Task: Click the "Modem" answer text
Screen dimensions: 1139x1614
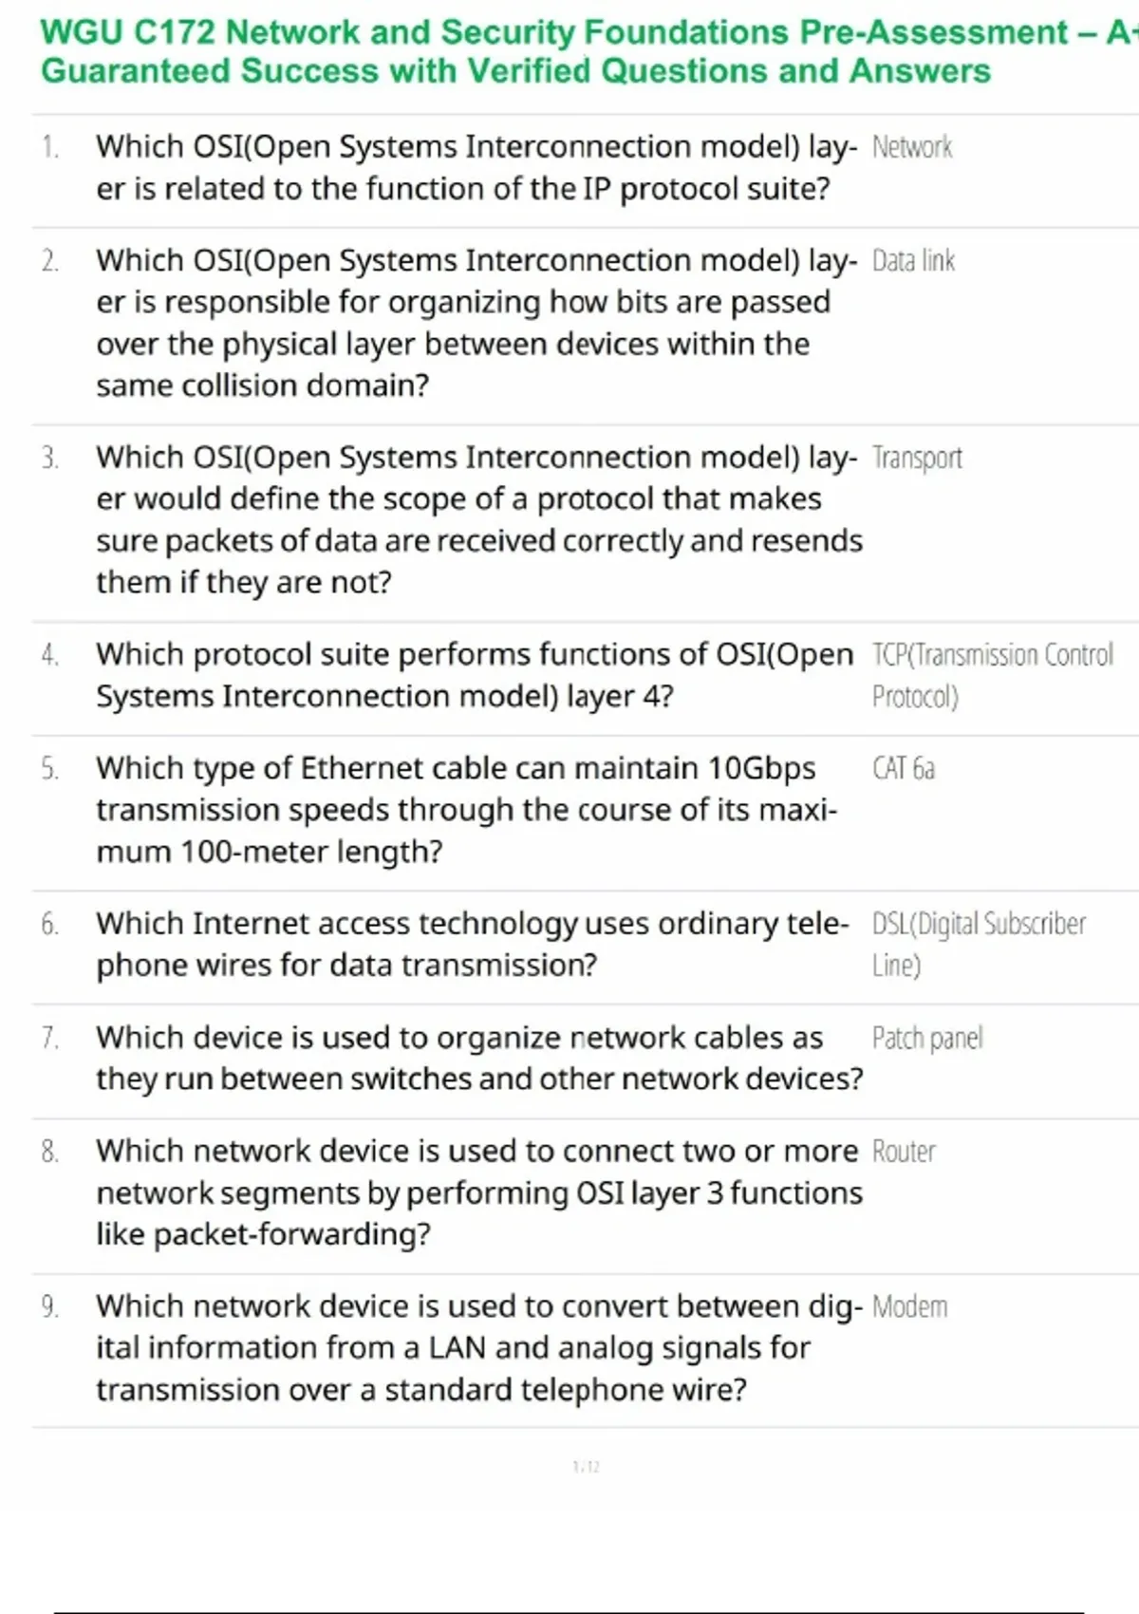Action: tap(909, 1307)
